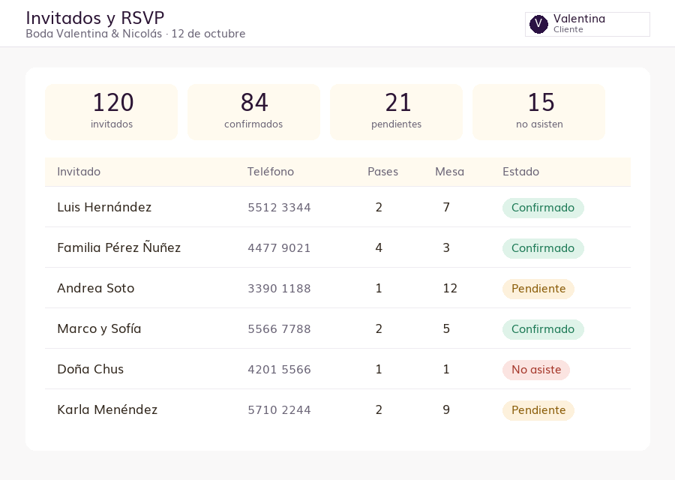Click phone number 5566 7788

coord(279,329)
